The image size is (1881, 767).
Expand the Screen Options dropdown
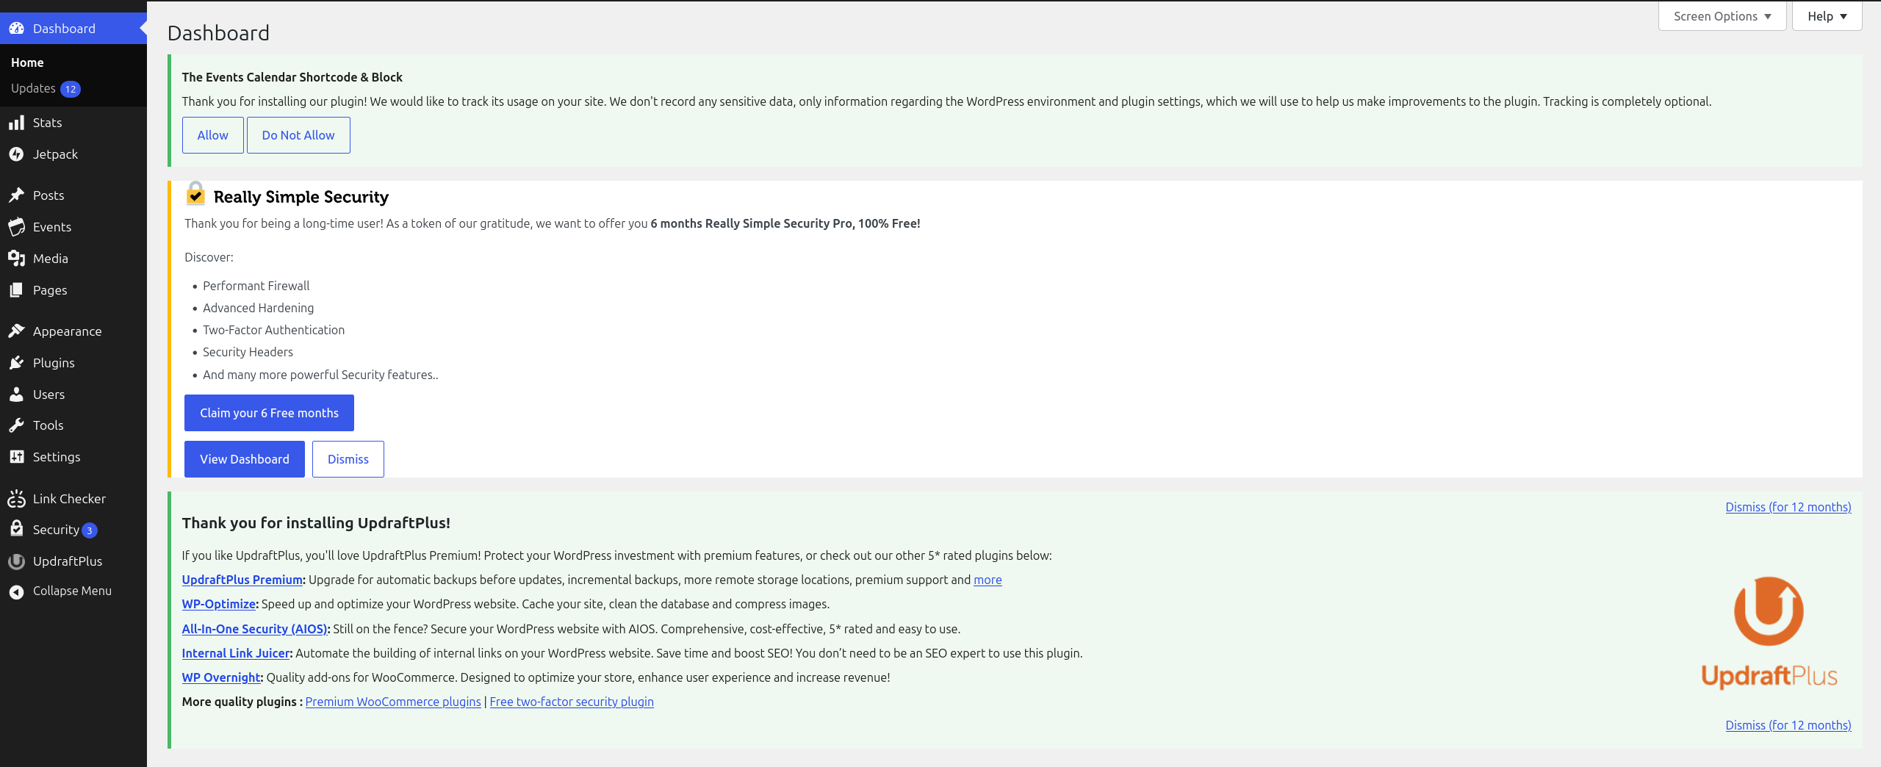tap(1722, 16)
